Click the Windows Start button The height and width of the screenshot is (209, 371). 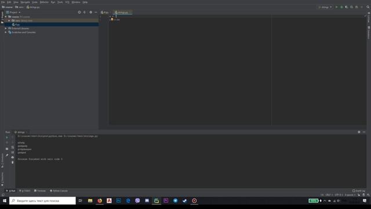[5, 201]
